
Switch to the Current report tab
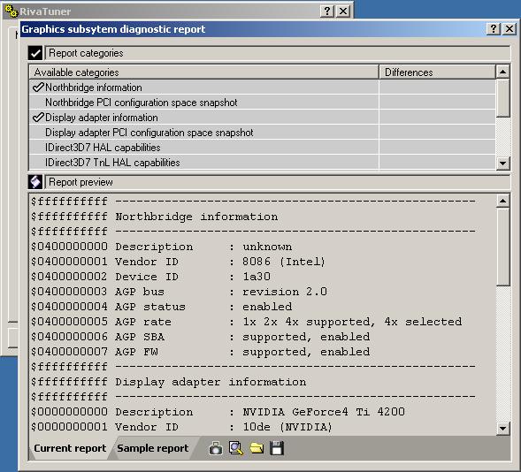point(70,448)
